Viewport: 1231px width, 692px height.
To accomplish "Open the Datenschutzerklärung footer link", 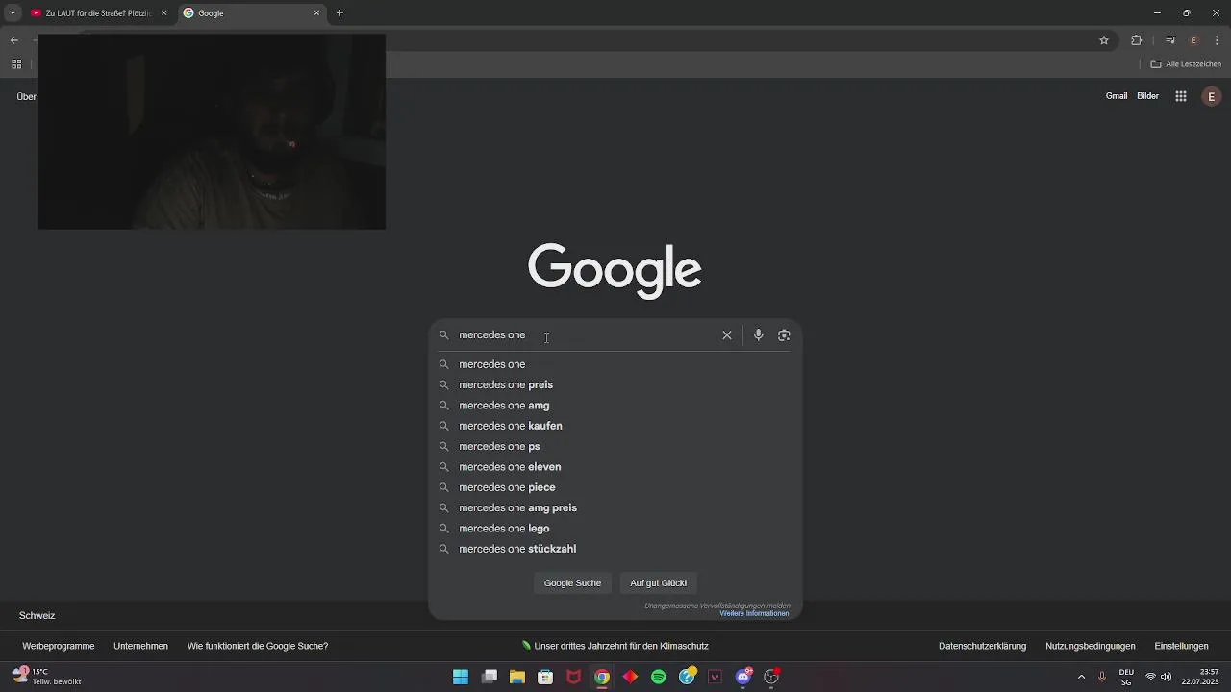I will pyautogui.click(x=982, y=646).
